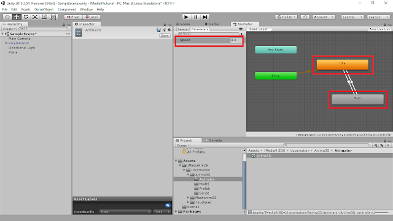Select the combined Transform tool
This screenshot has height=221, width=393.
tap(53, 17)
